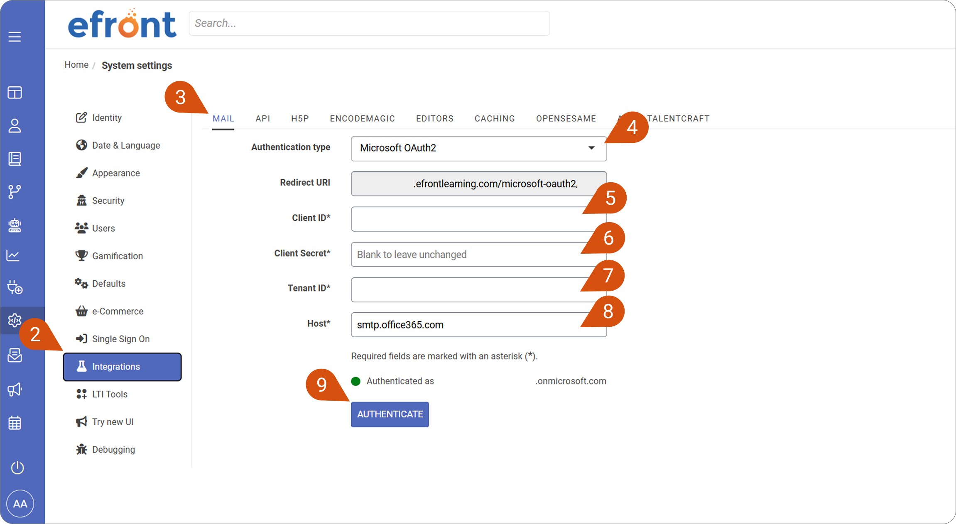
Task: Click the Search box
Action: tap(369, 23)
